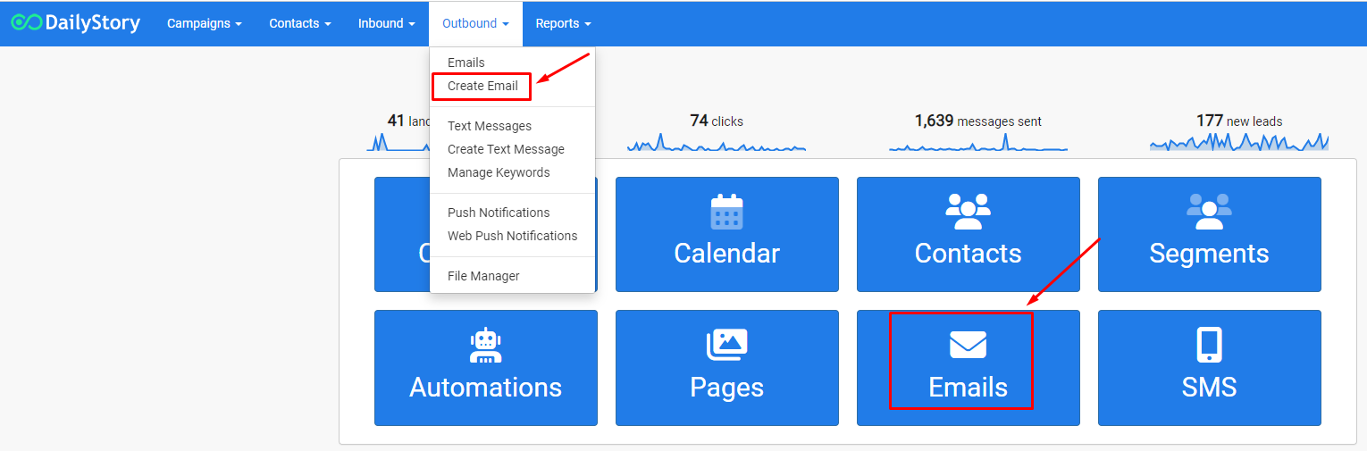
Task: Select Create Email from Outbound menu
Action: click(x=482, y=87)
